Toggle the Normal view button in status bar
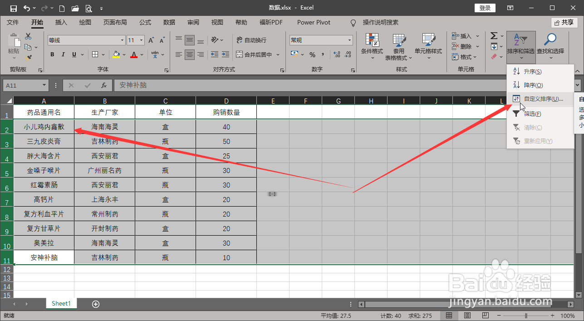This screenshot has height=321, width=584. point(448,316)
